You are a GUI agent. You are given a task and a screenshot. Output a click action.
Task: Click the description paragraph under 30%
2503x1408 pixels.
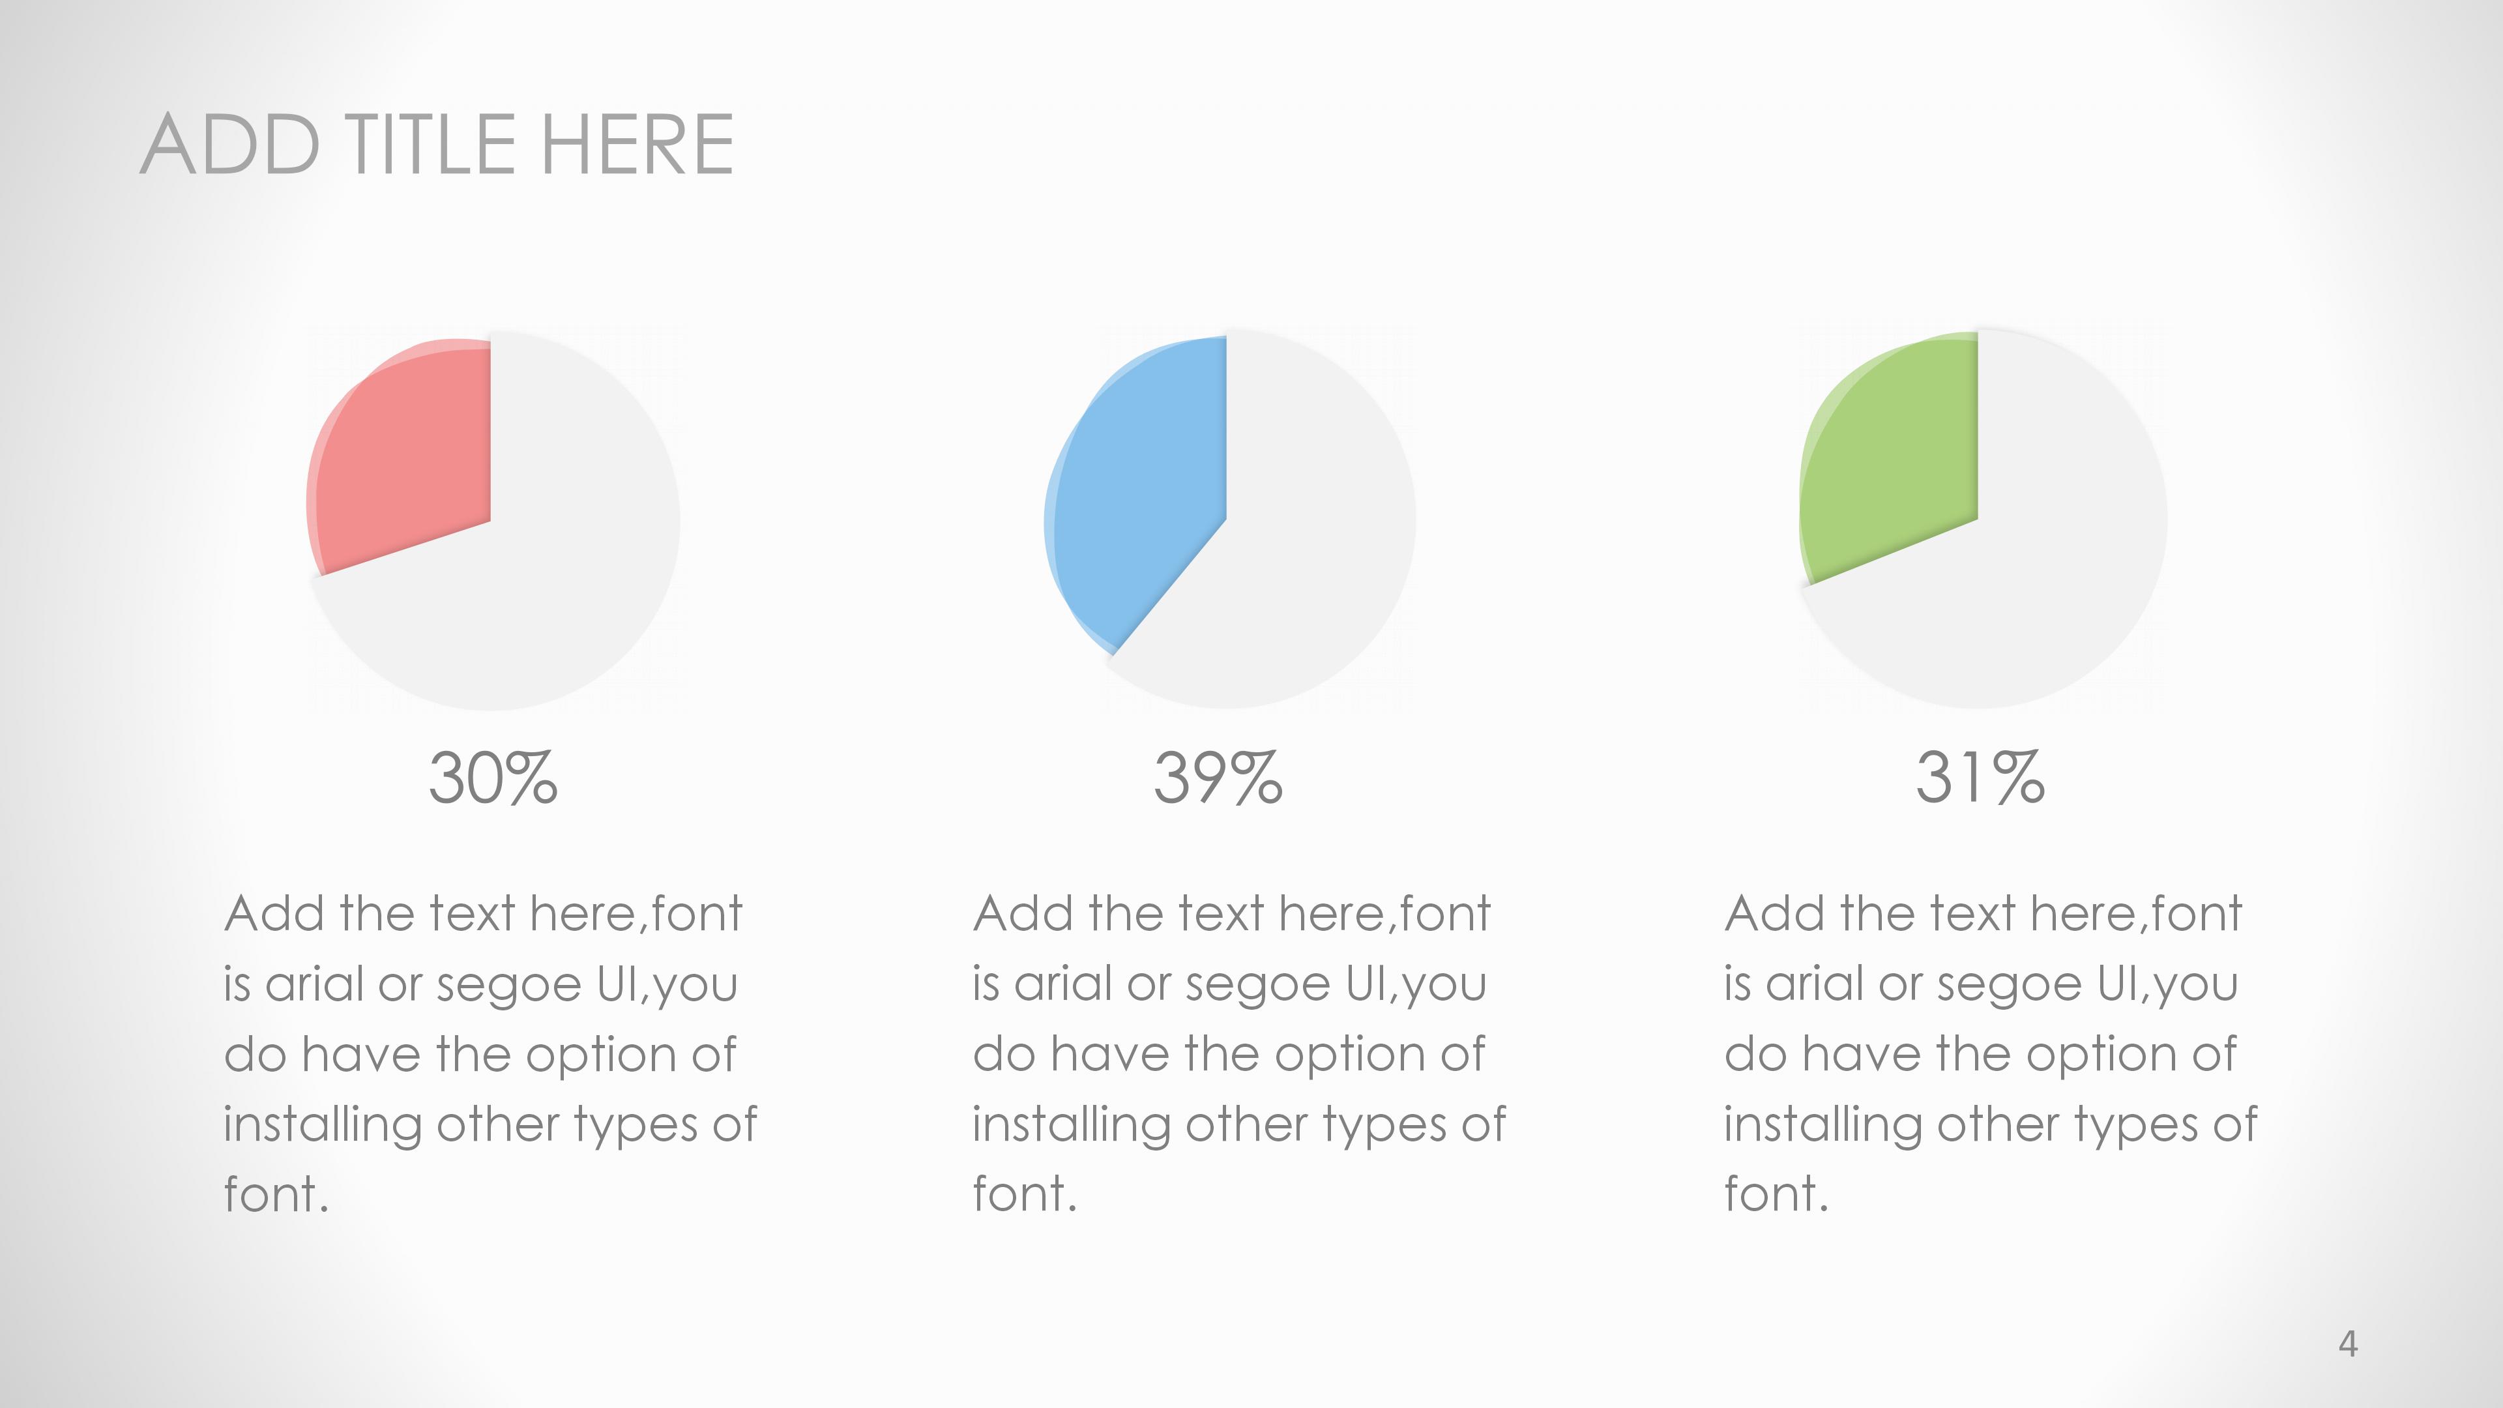490,1054
